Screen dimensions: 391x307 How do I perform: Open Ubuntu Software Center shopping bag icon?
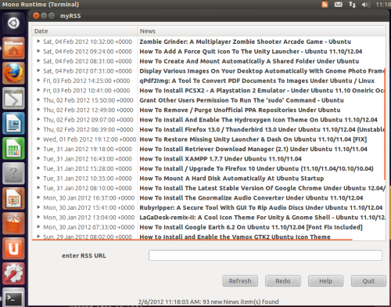(x=13, y=223)
